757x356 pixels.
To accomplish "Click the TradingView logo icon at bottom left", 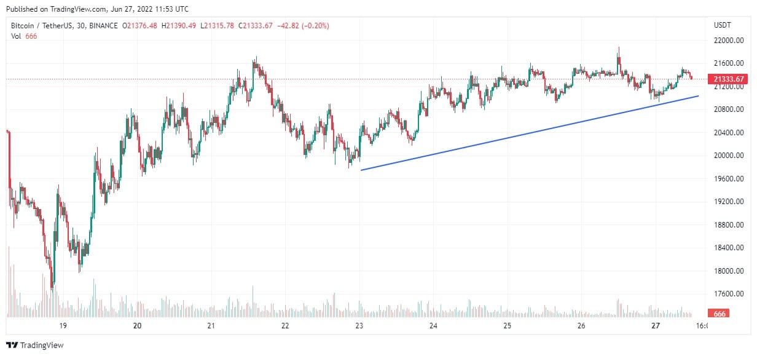I will [x=12, y=345].
